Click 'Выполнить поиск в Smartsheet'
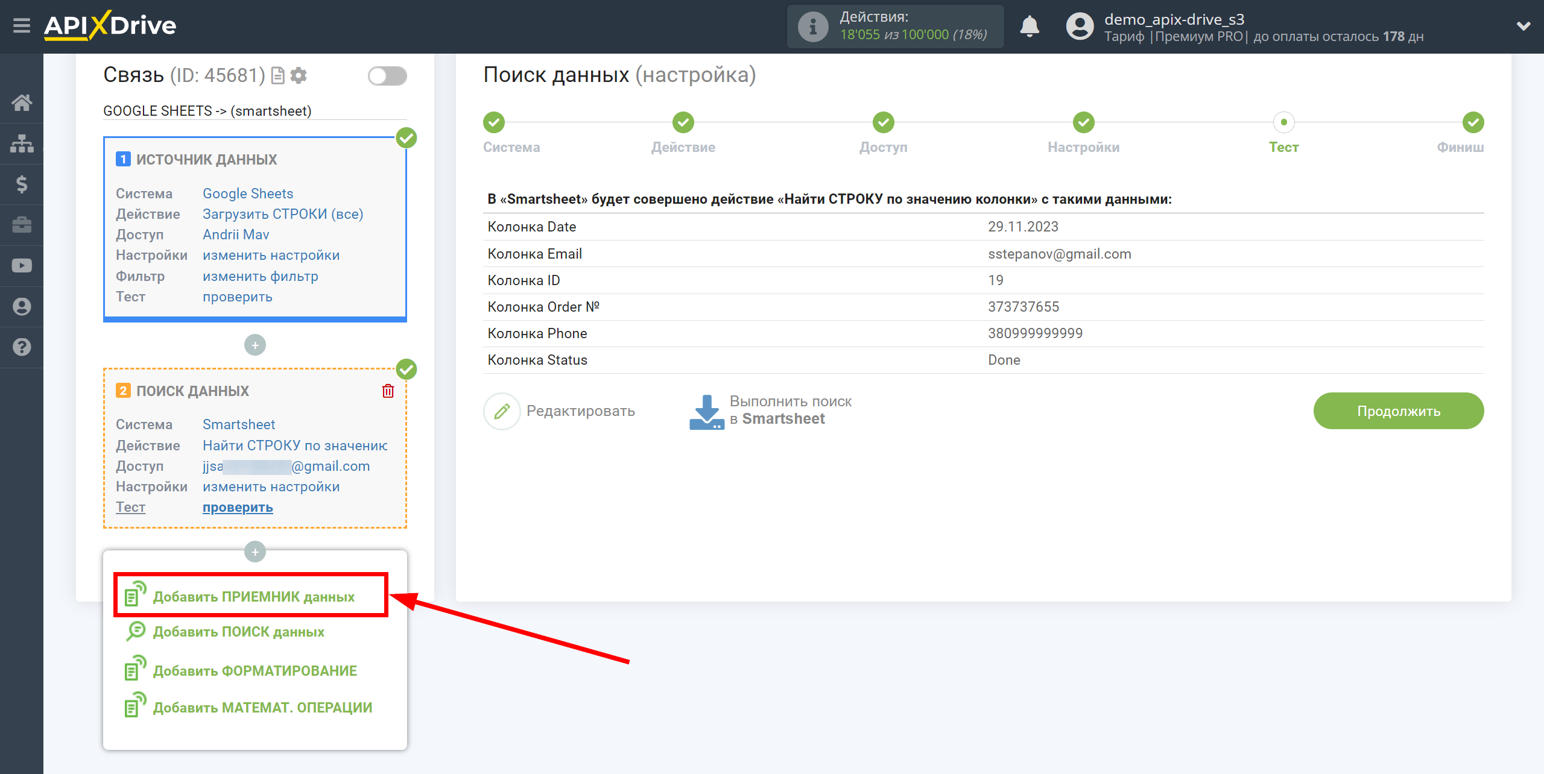1544x774 pixels. pyautogui.click(x=790, y=410)
